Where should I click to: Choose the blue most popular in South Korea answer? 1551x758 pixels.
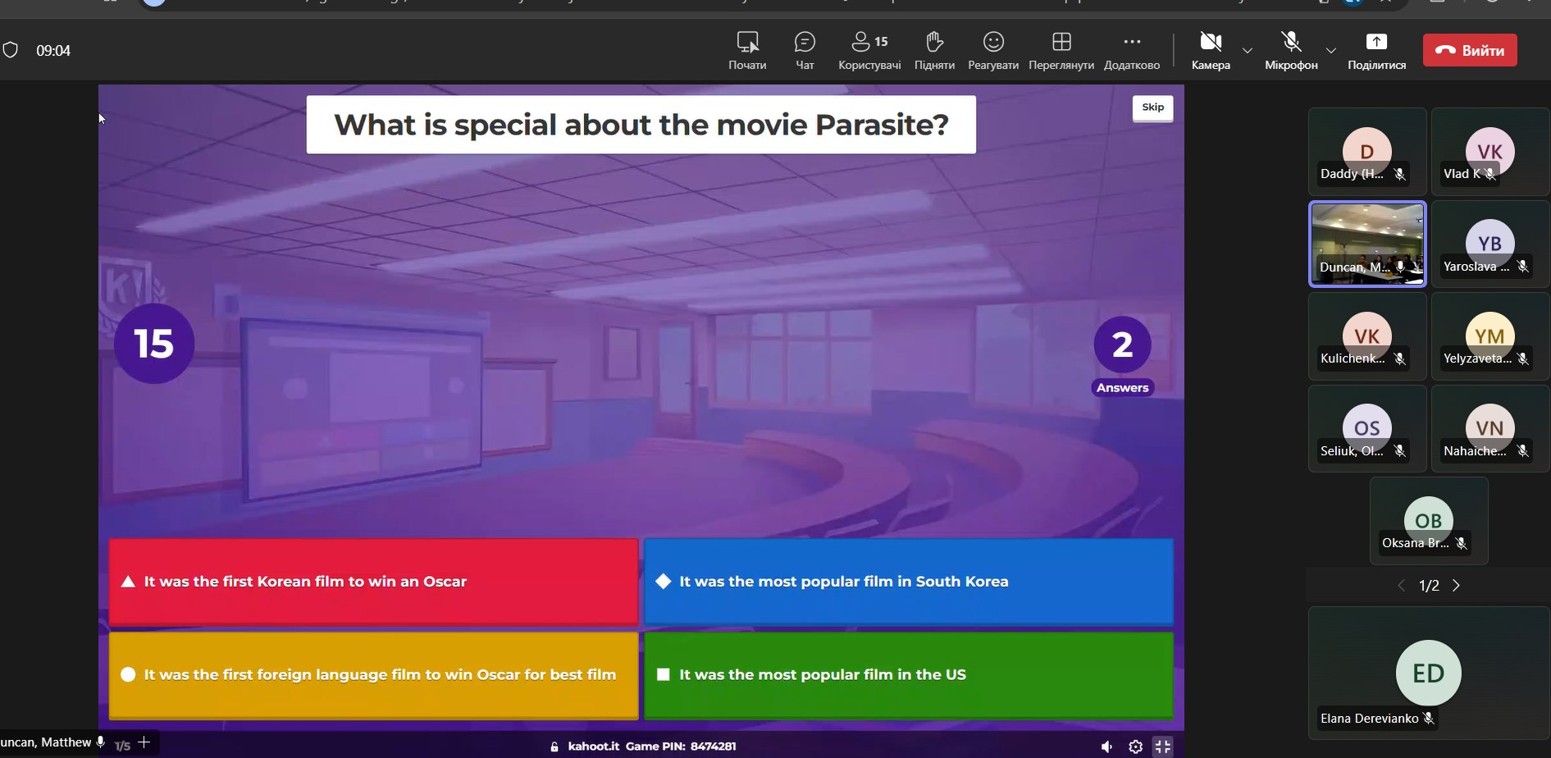pyautogui.click(x=908, y=582)
